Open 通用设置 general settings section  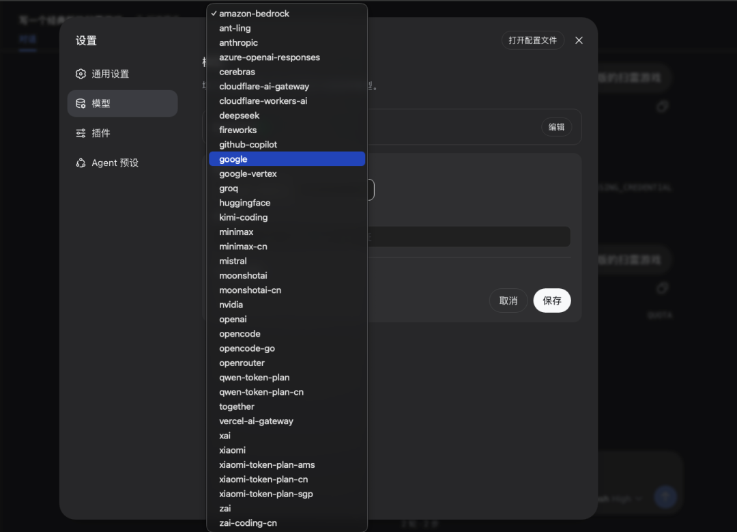(x=122, y=74)
